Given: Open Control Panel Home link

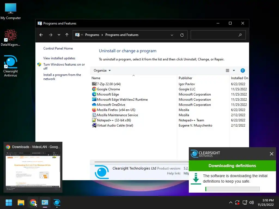Looking at the screenshot, I should 58,48.
